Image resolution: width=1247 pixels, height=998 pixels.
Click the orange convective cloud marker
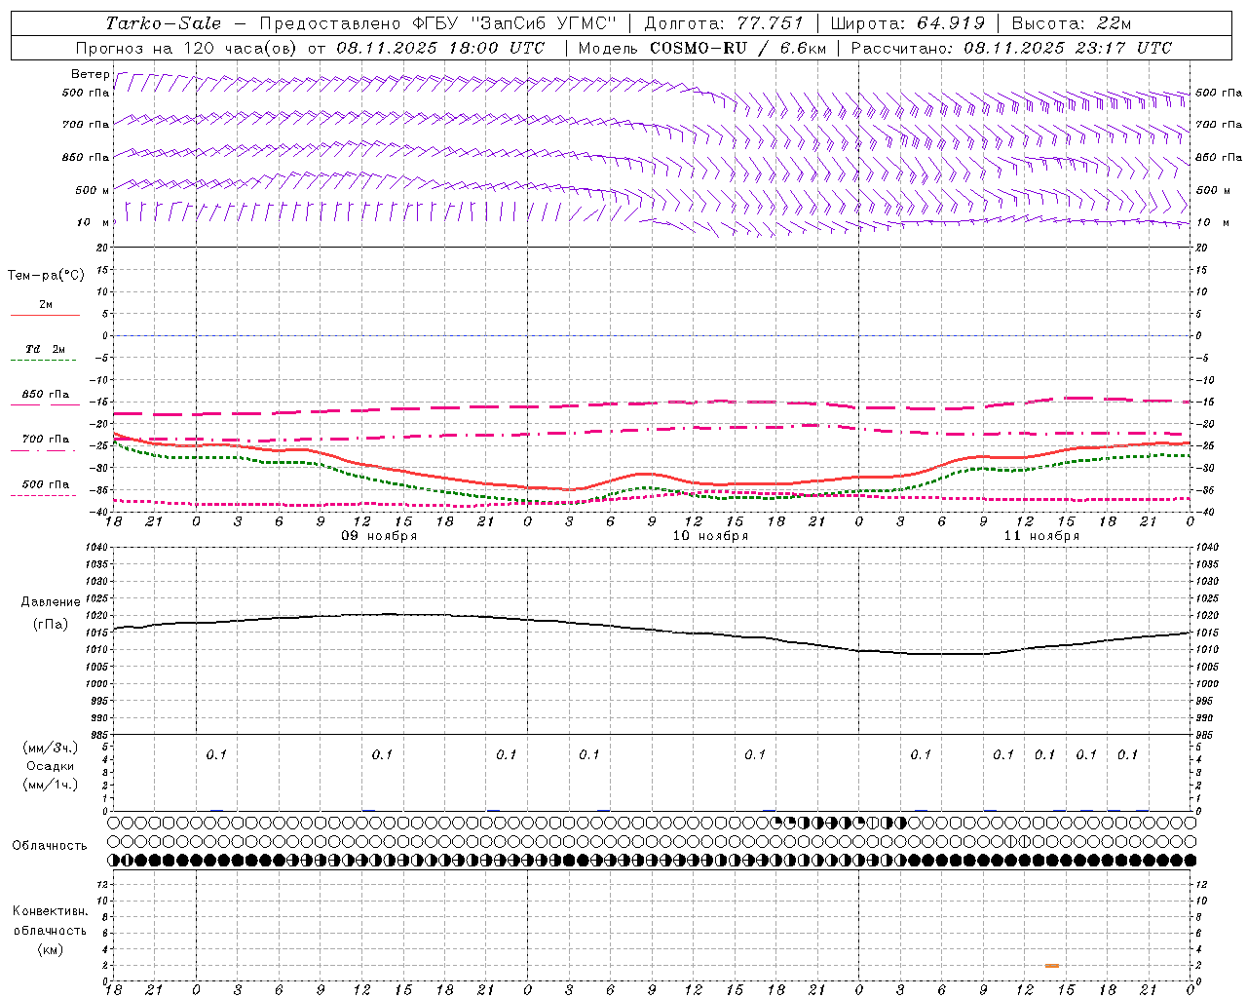click(x=1052, y=966)
